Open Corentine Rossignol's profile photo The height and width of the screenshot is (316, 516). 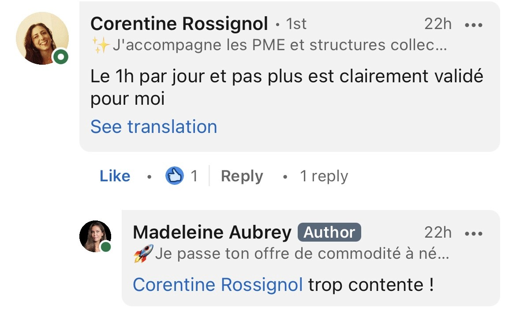[x=42, y=38]
